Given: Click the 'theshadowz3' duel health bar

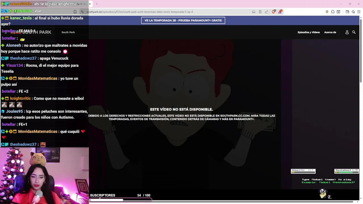Looking at the screenshot, I should click(x=347, y=171).
